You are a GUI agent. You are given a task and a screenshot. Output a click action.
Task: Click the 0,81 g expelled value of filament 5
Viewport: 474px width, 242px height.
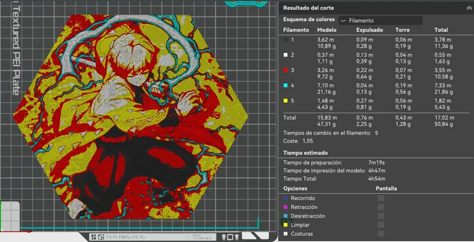click(364, 107)
